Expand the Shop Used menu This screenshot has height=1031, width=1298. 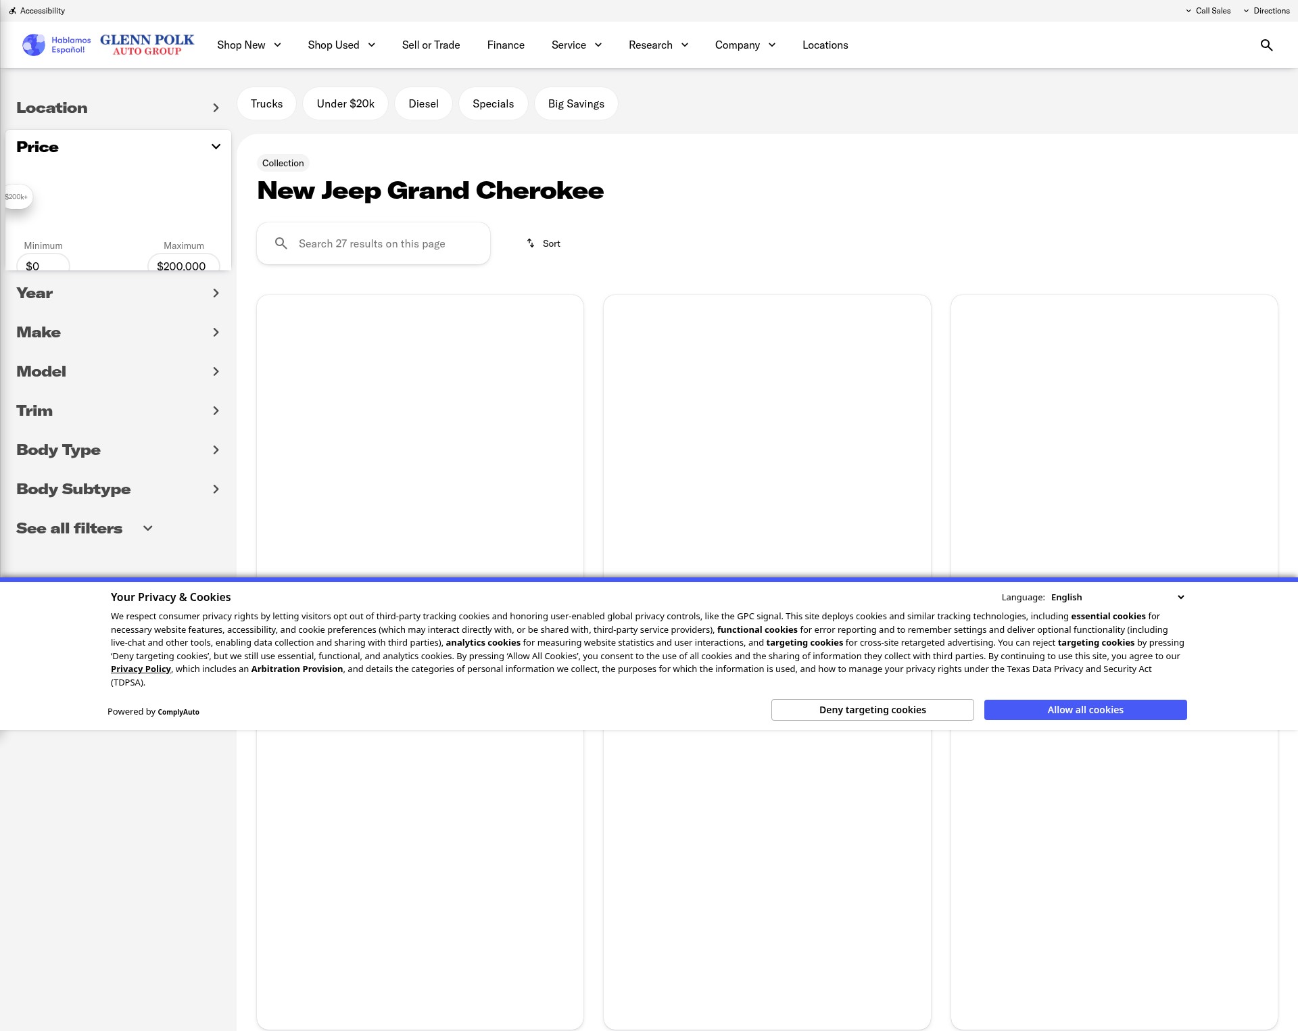341,45
